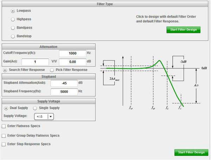
Task: Click the 0dB label in the diagram
Action: coord(204,68)
